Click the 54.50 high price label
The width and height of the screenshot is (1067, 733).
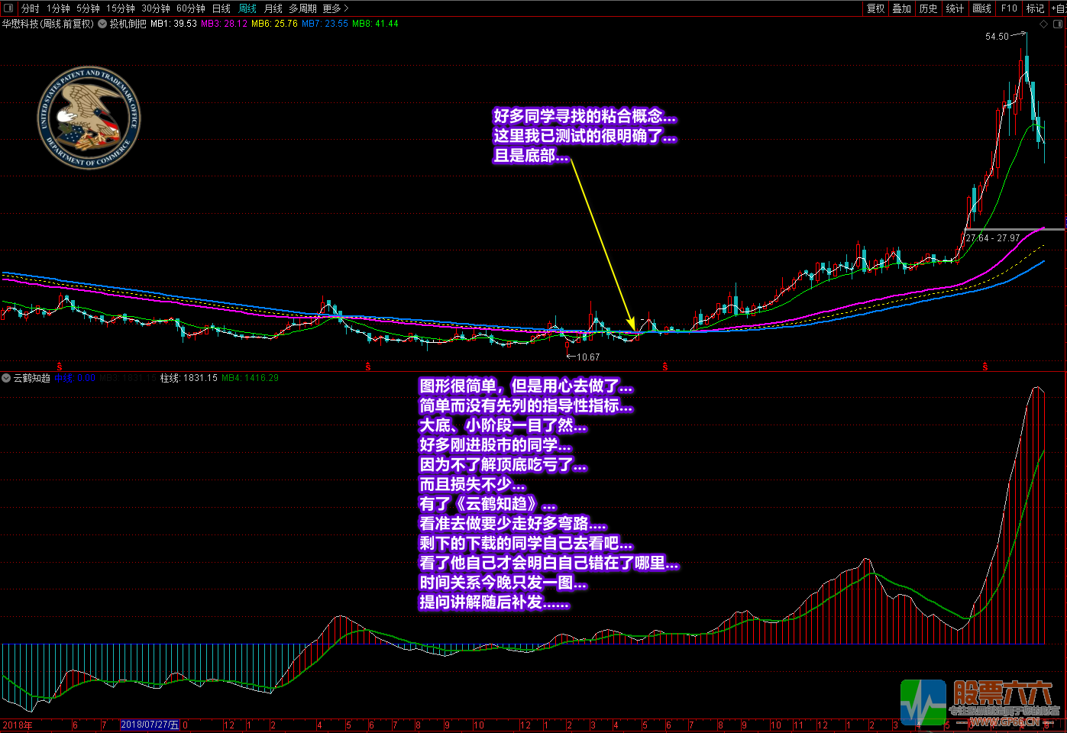tap(997, 36)
